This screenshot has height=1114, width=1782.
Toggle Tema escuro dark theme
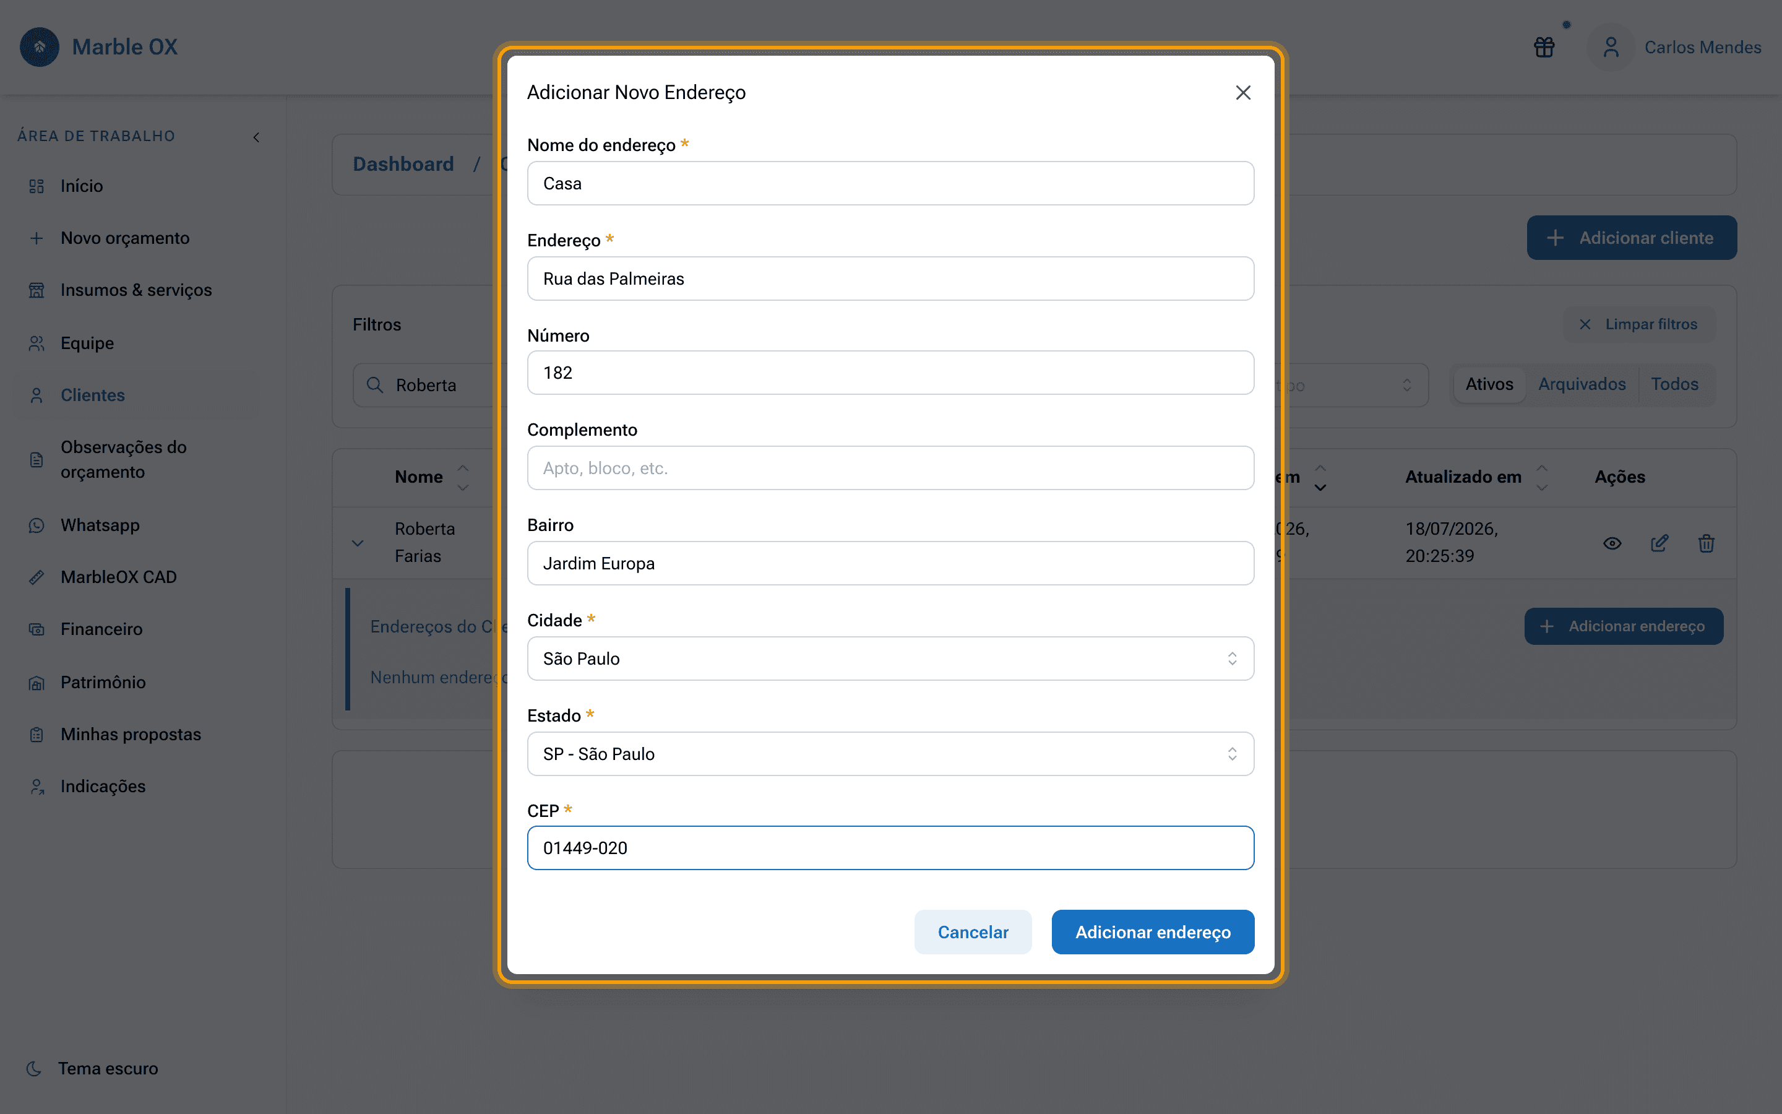tap(93, 1068)
